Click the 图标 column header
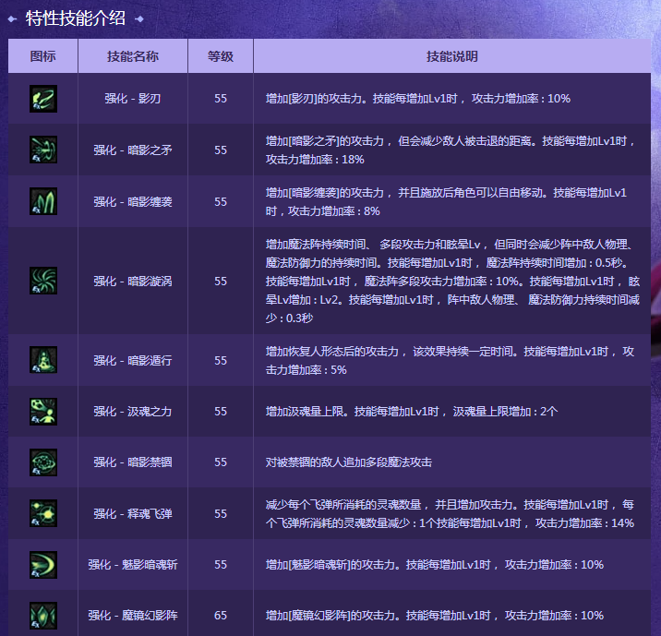The height and width of the screenshot is (636, 661). 43,56
